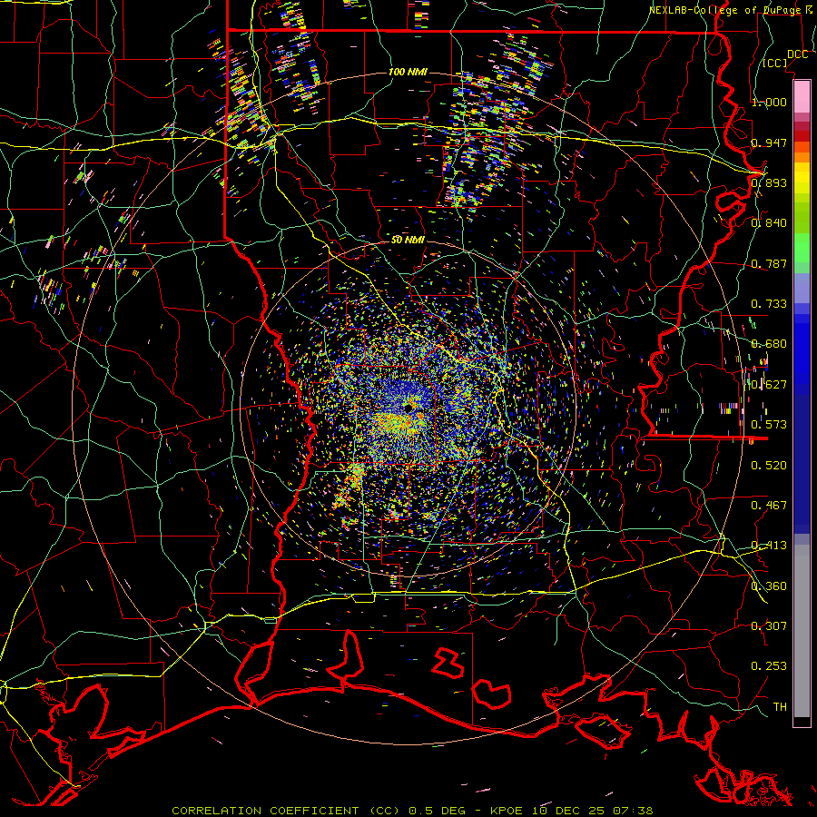Click the [CC] units label

(x=775, y=63)
